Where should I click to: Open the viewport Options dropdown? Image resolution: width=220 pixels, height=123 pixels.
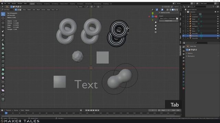tap(177, 7)
